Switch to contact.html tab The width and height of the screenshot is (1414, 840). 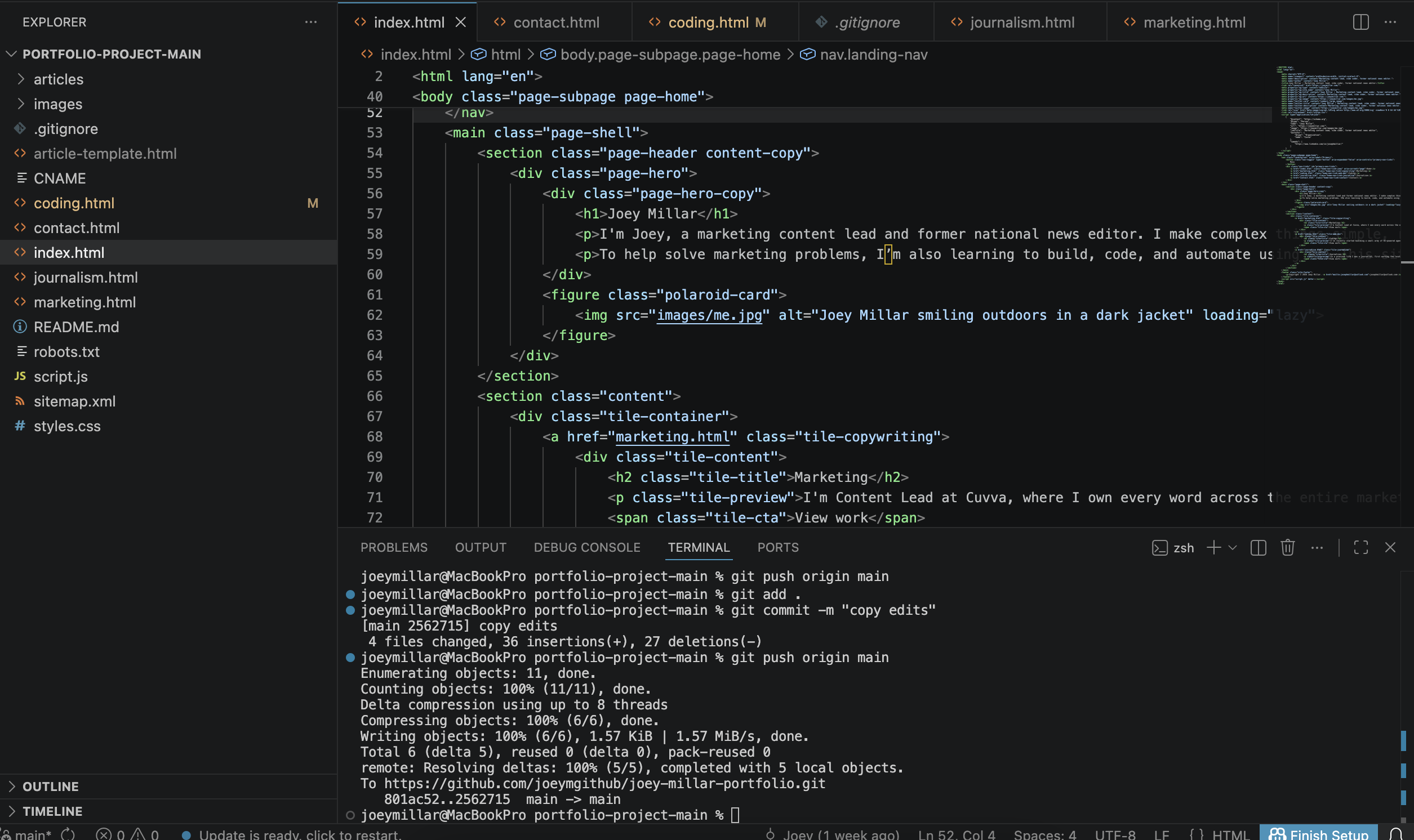coord(554,22)
